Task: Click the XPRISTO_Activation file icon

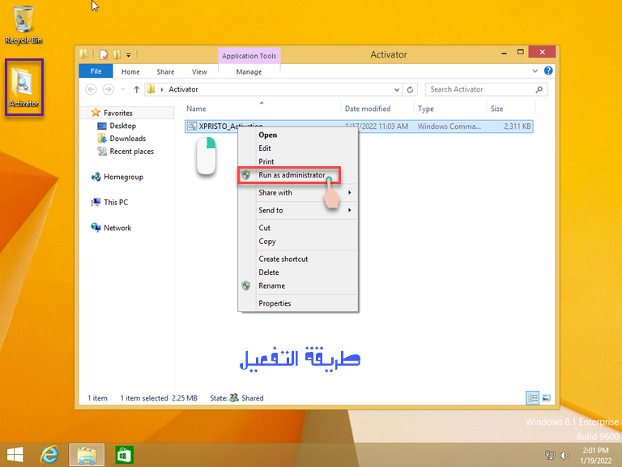Action: pos(192,126)
